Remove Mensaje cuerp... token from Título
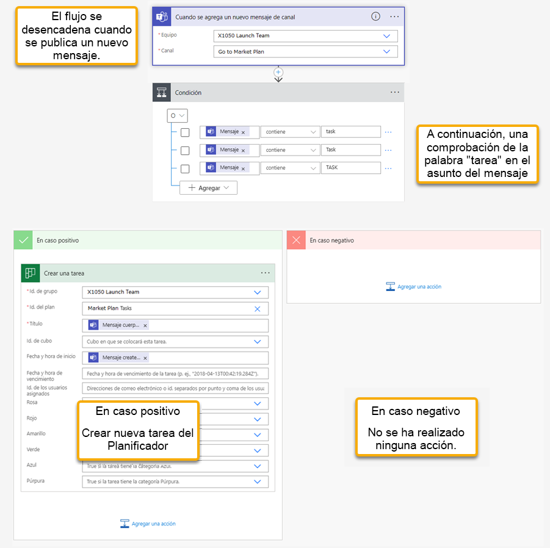Screen dimensions: 550x548 click(x=145, y=326)
